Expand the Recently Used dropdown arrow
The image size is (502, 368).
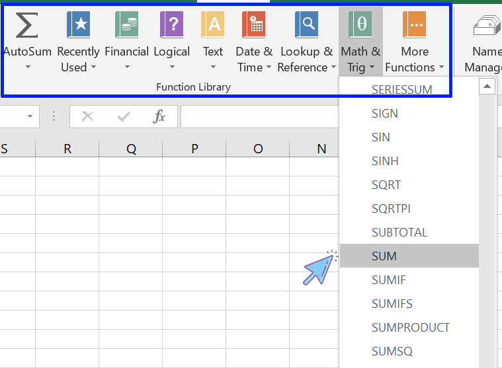point(93,67)
